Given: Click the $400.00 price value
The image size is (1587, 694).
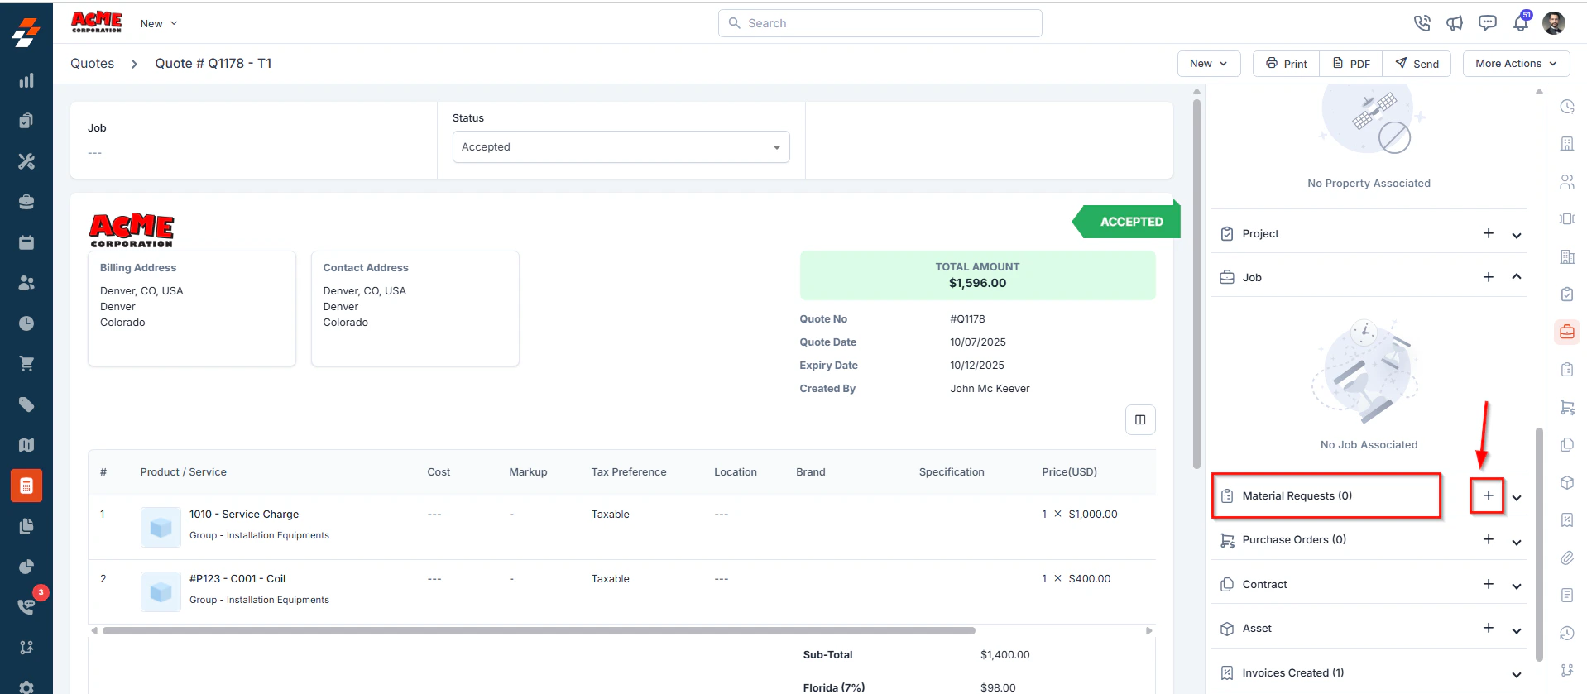Looking at the screenshot, I should [1090, 578].
